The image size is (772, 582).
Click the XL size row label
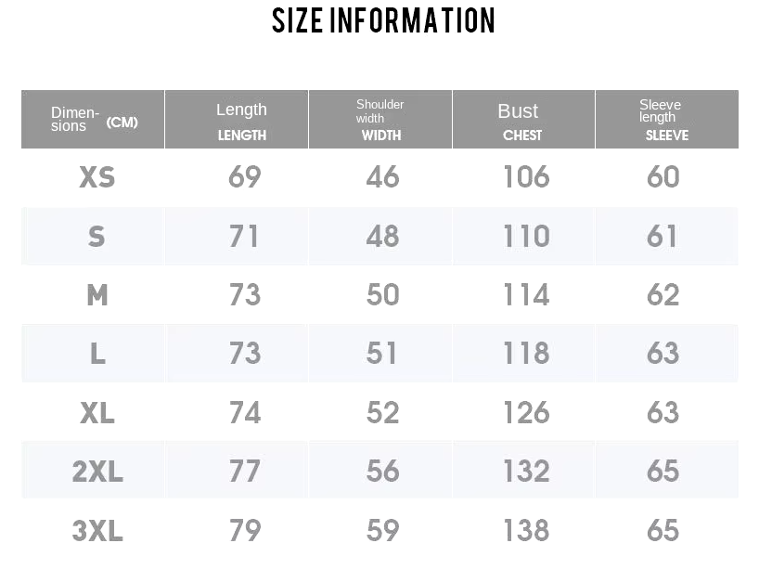tap(97, 413)
